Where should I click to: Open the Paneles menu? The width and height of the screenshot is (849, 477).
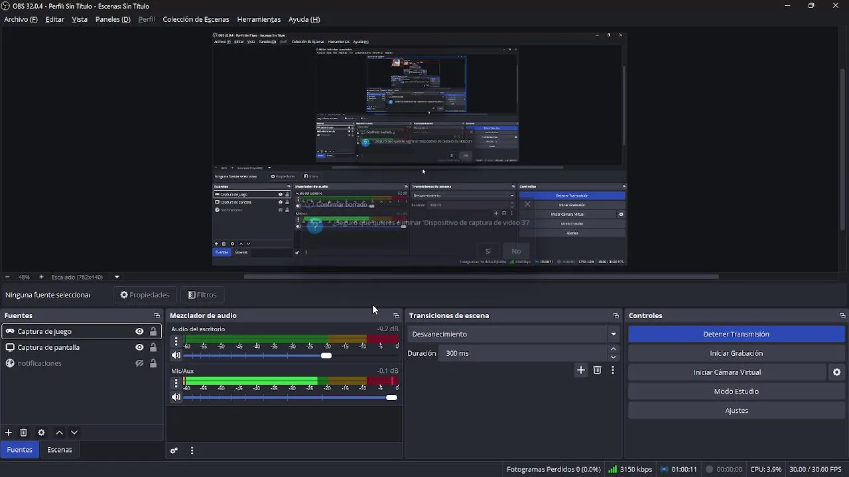113,19
